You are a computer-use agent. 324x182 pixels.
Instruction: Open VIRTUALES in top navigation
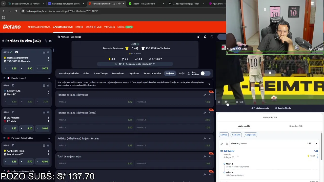(109, 27)
